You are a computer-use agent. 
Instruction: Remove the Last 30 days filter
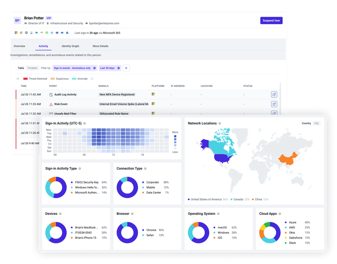(118, 68)
